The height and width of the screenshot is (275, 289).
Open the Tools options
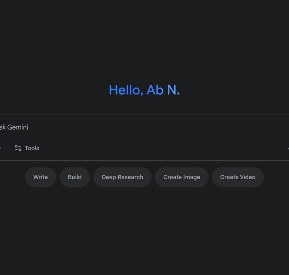[x=27, y=148]
